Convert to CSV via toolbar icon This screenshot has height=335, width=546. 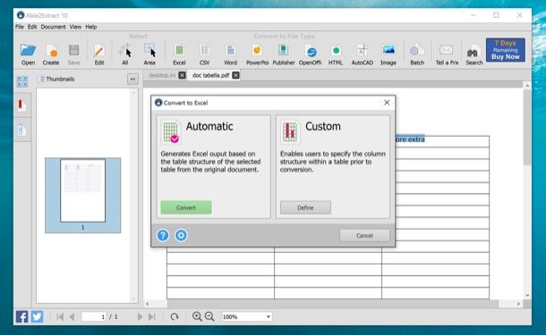204,54
